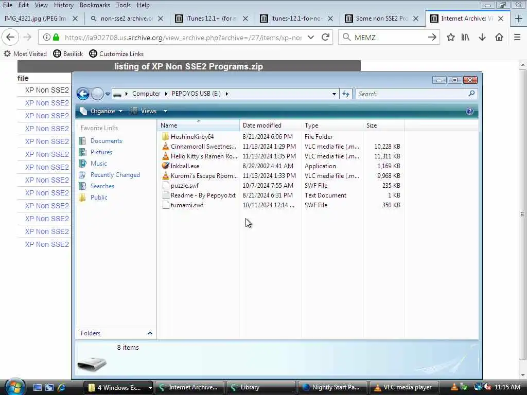Screen dimensions: 527x395
Task: Open the browser Library icon
Action: point(465,37)
